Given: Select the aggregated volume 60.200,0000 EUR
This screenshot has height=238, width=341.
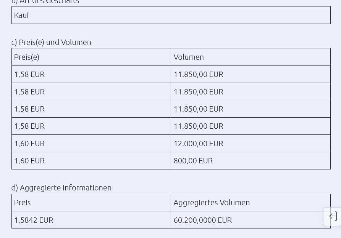Looking at the screenshot, I should (202, 220).
